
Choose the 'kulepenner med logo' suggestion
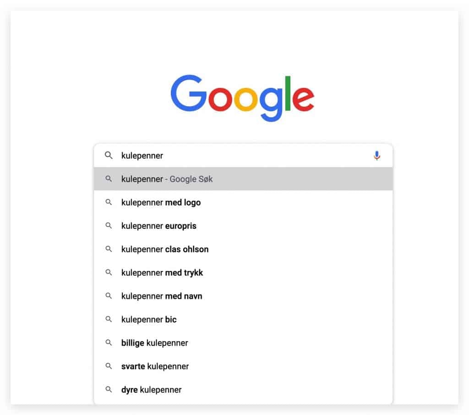coord(243,202)
